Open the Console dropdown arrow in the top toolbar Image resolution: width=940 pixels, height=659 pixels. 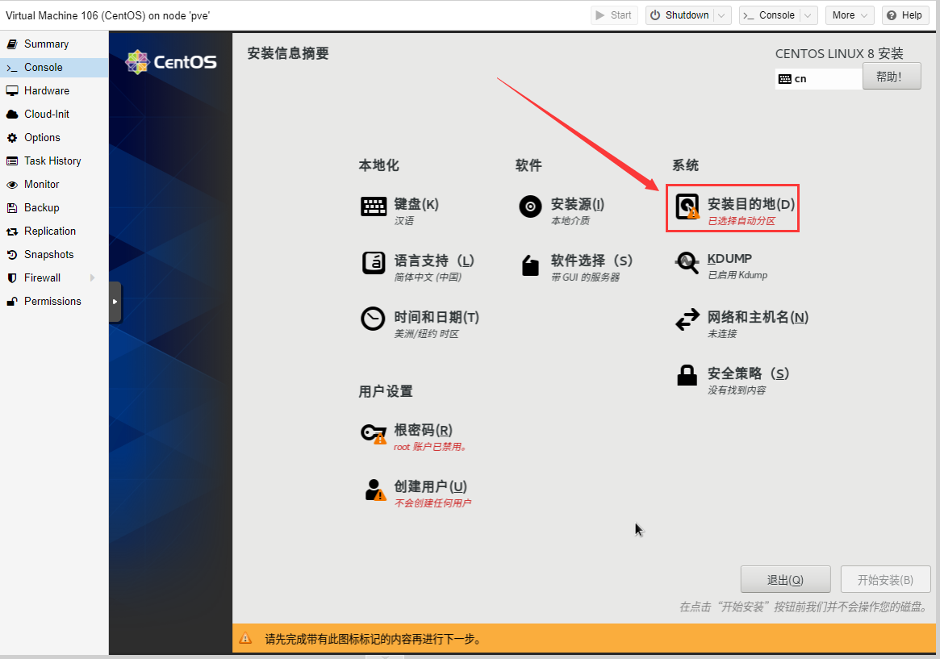coord(808,15)
